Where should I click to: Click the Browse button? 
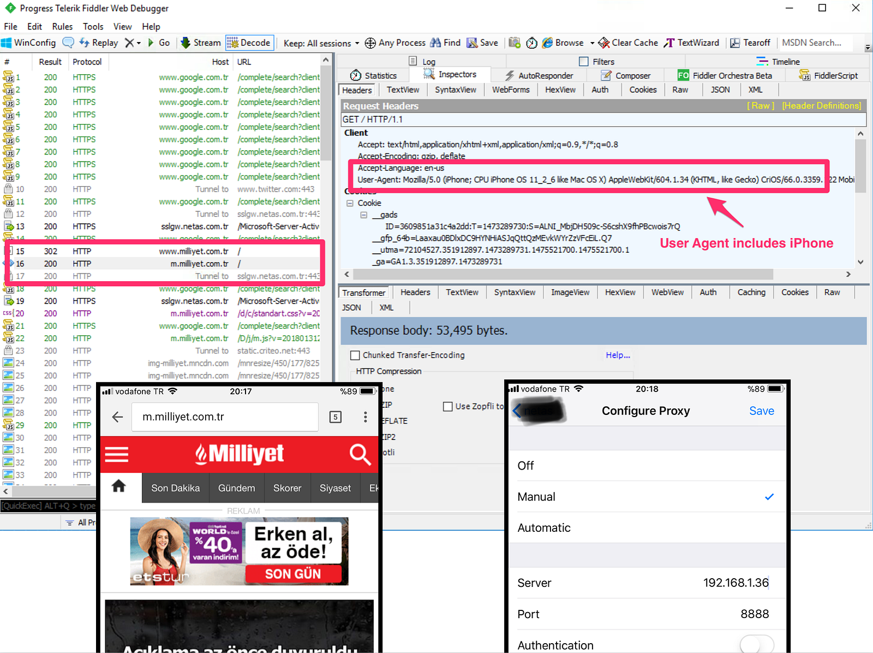563,43
